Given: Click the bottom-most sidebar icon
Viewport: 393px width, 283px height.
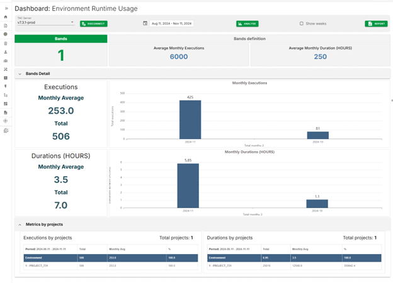Looking at the screenshot, I should (6, 130).
